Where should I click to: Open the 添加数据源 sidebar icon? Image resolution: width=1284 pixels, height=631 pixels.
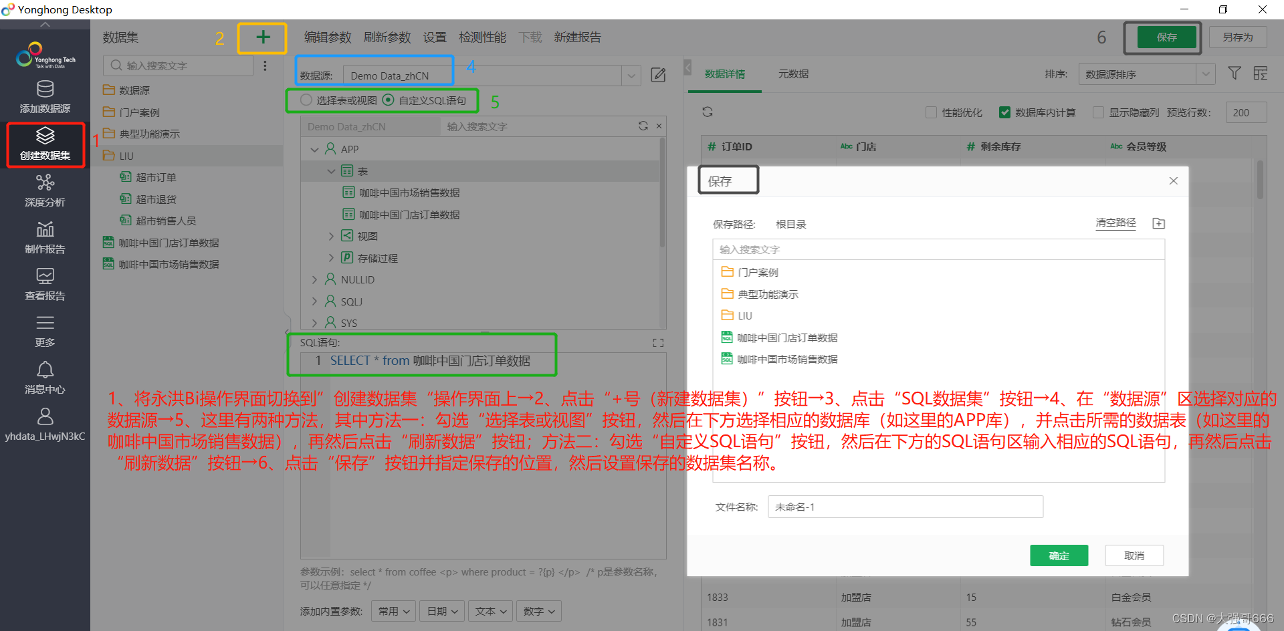tap(45, 97)
